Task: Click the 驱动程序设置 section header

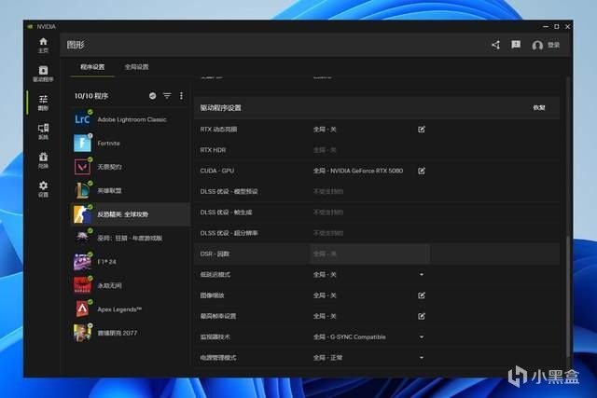Action: (x=220, y=108)
